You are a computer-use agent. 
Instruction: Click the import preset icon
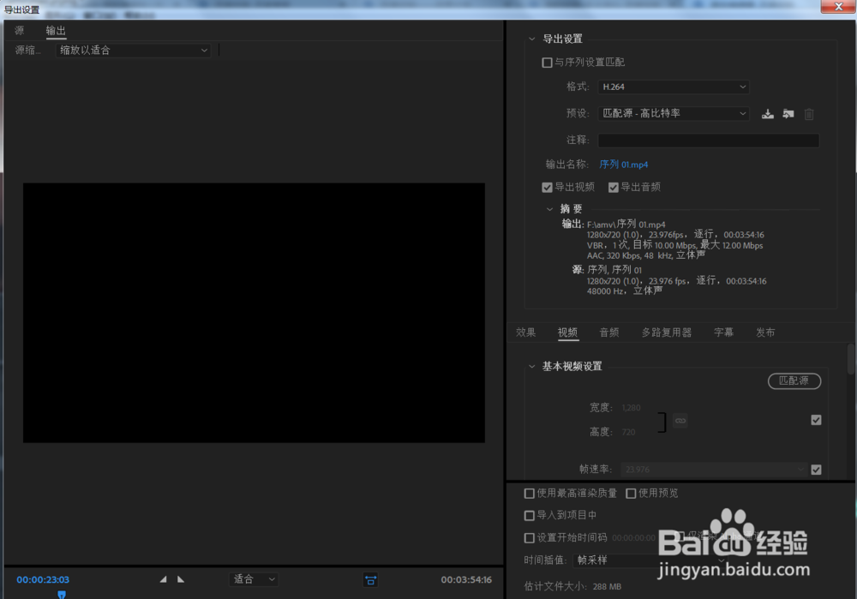tap(788, 114)
